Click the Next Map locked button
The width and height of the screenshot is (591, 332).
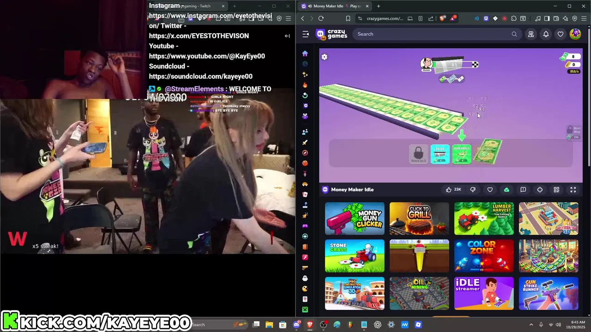tap(574, 132)
